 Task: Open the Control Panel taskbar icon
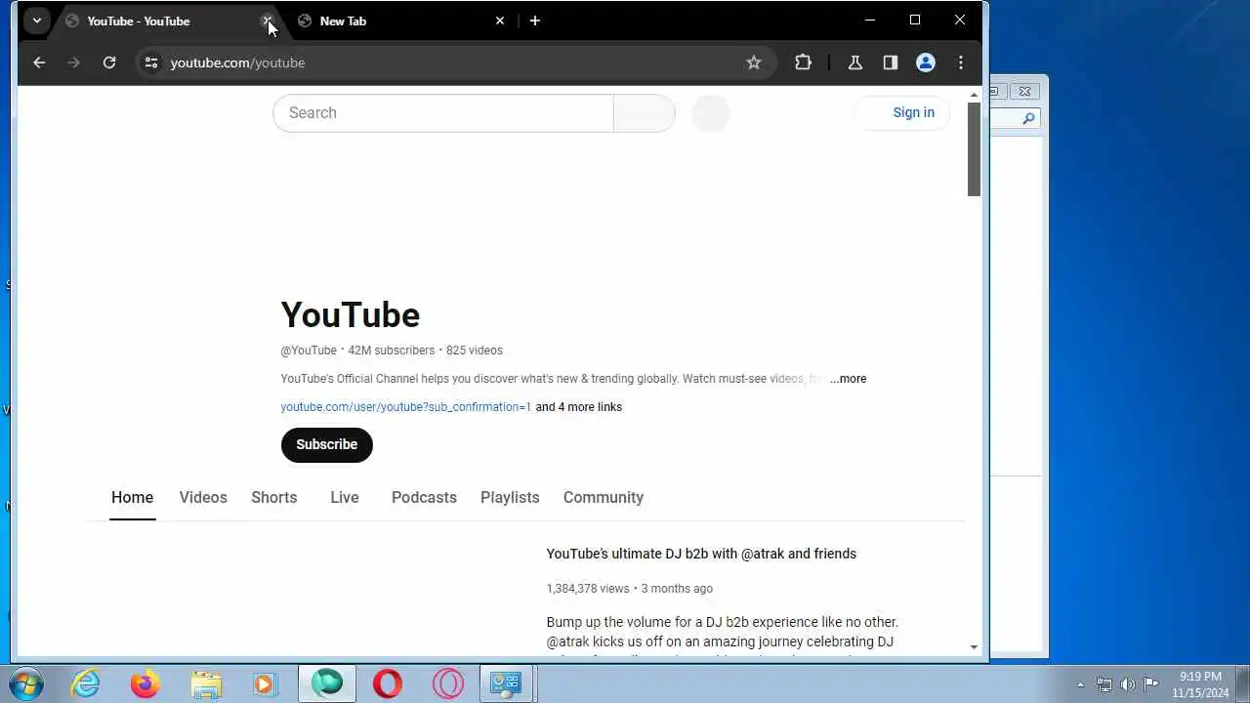[x=506, y=683]
